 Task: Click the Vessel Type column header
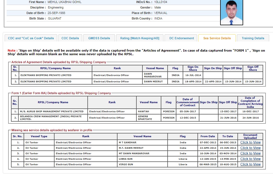[x=39, y=136]
